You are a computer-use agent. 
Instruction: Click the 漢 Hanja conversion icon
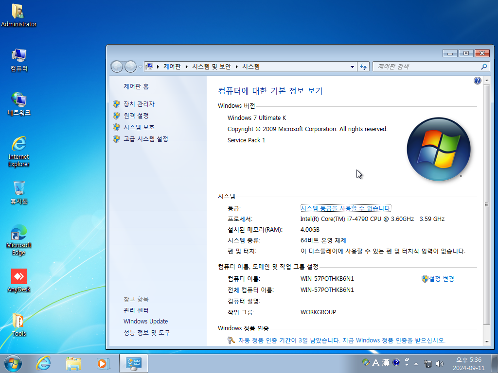click(x=386, y=362)
